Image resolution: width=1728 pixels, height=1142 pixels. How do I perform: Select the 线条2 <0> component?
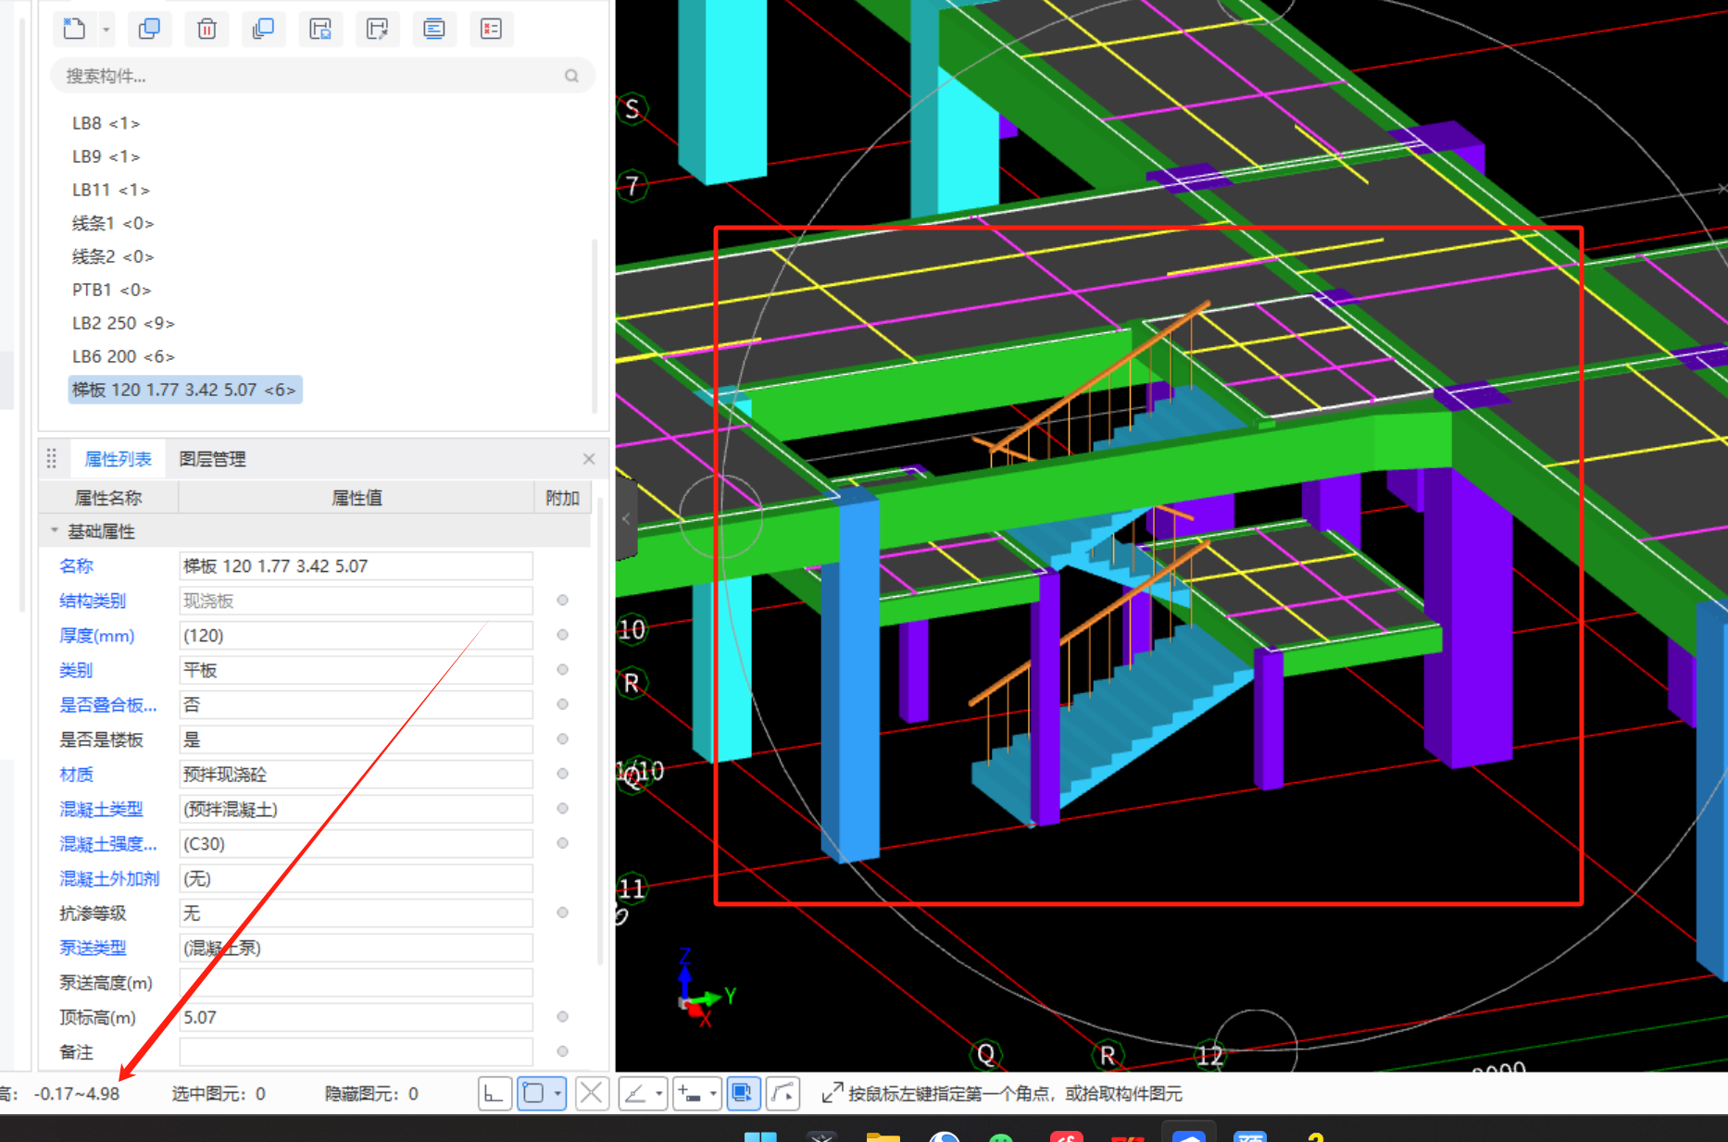tap(113, 256)
